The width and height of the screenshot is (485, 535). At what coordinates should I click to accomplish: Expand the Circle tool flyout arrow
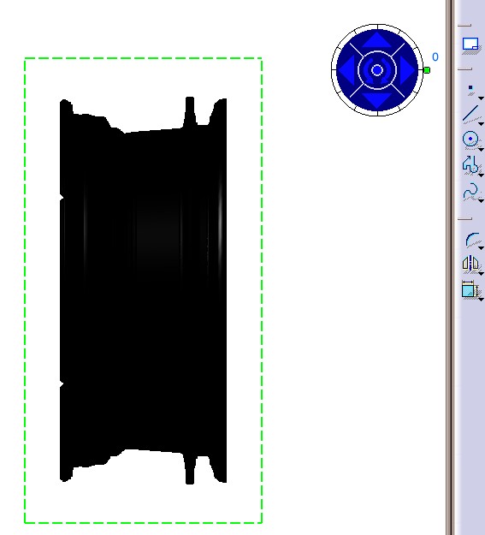pos(482,150)
